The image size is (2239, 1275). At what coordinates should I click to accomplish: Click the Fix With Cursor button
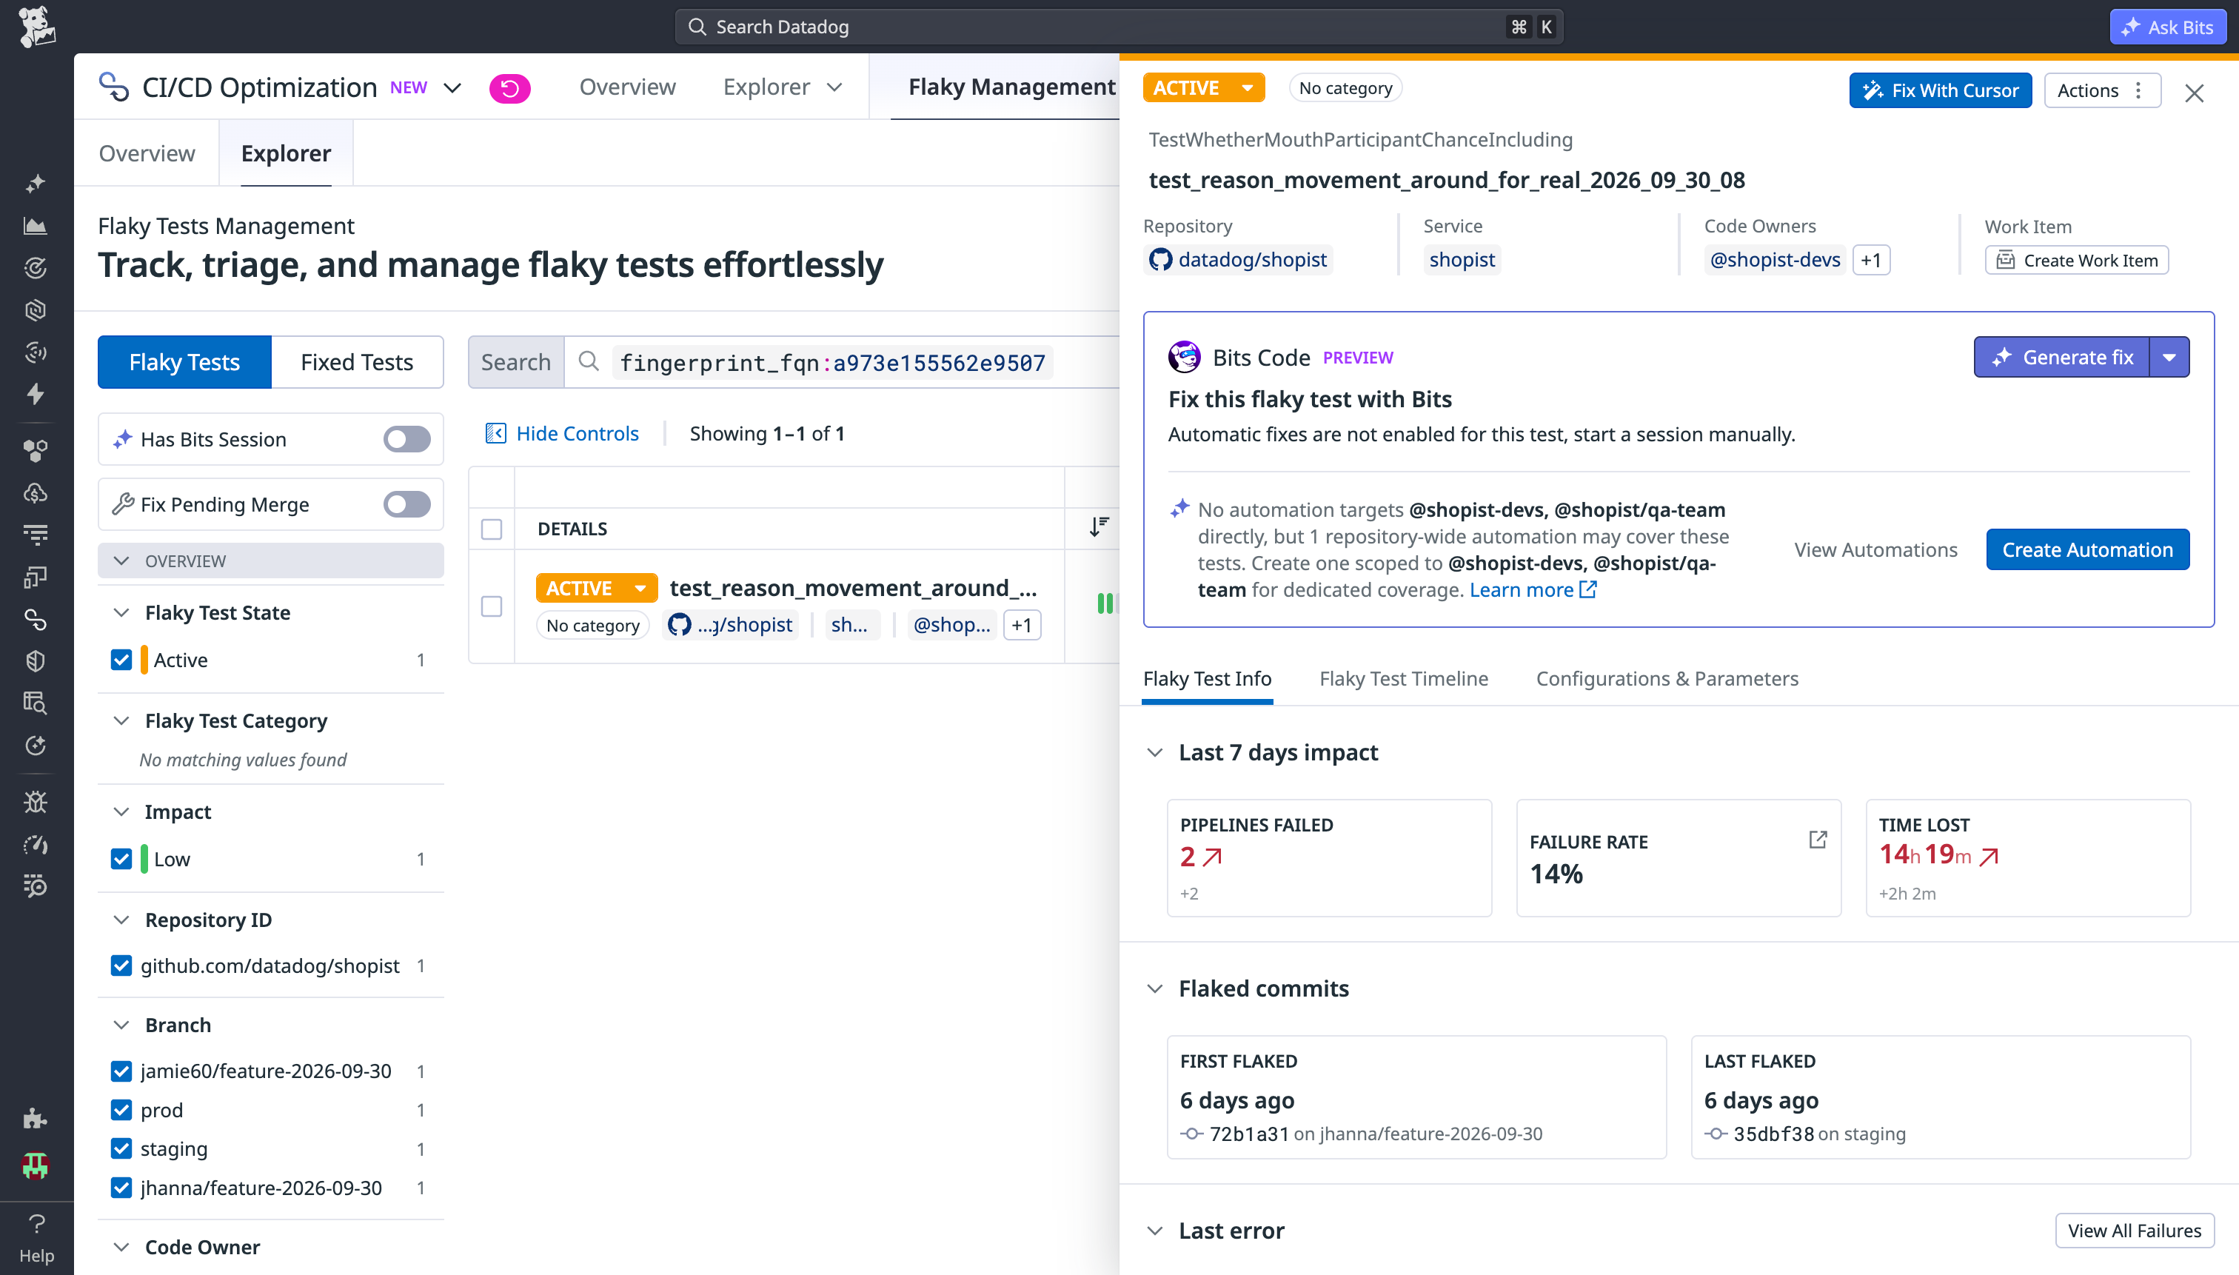(x=1941, y=90)
